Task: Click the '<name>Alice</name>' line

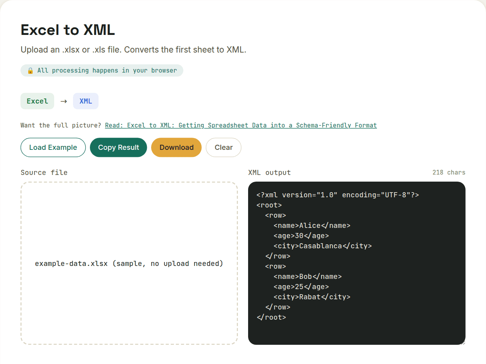Action: [312, 226]
